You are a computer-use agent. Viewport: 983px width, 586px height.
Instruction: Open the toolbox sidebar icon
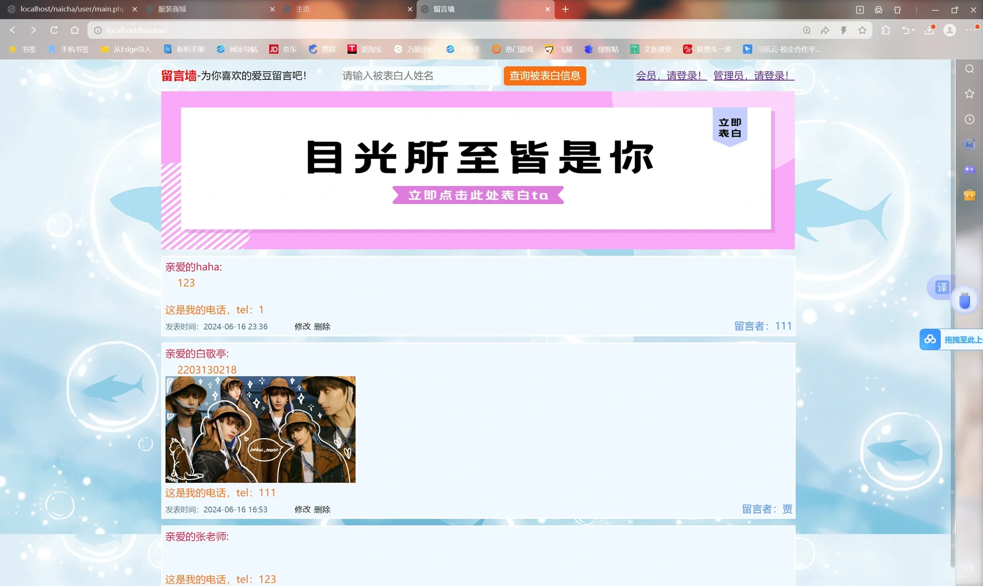pos(969,195)
